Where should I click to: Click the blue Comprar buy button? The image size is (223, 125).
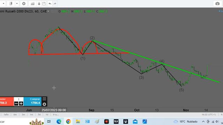tap(33, 101)
